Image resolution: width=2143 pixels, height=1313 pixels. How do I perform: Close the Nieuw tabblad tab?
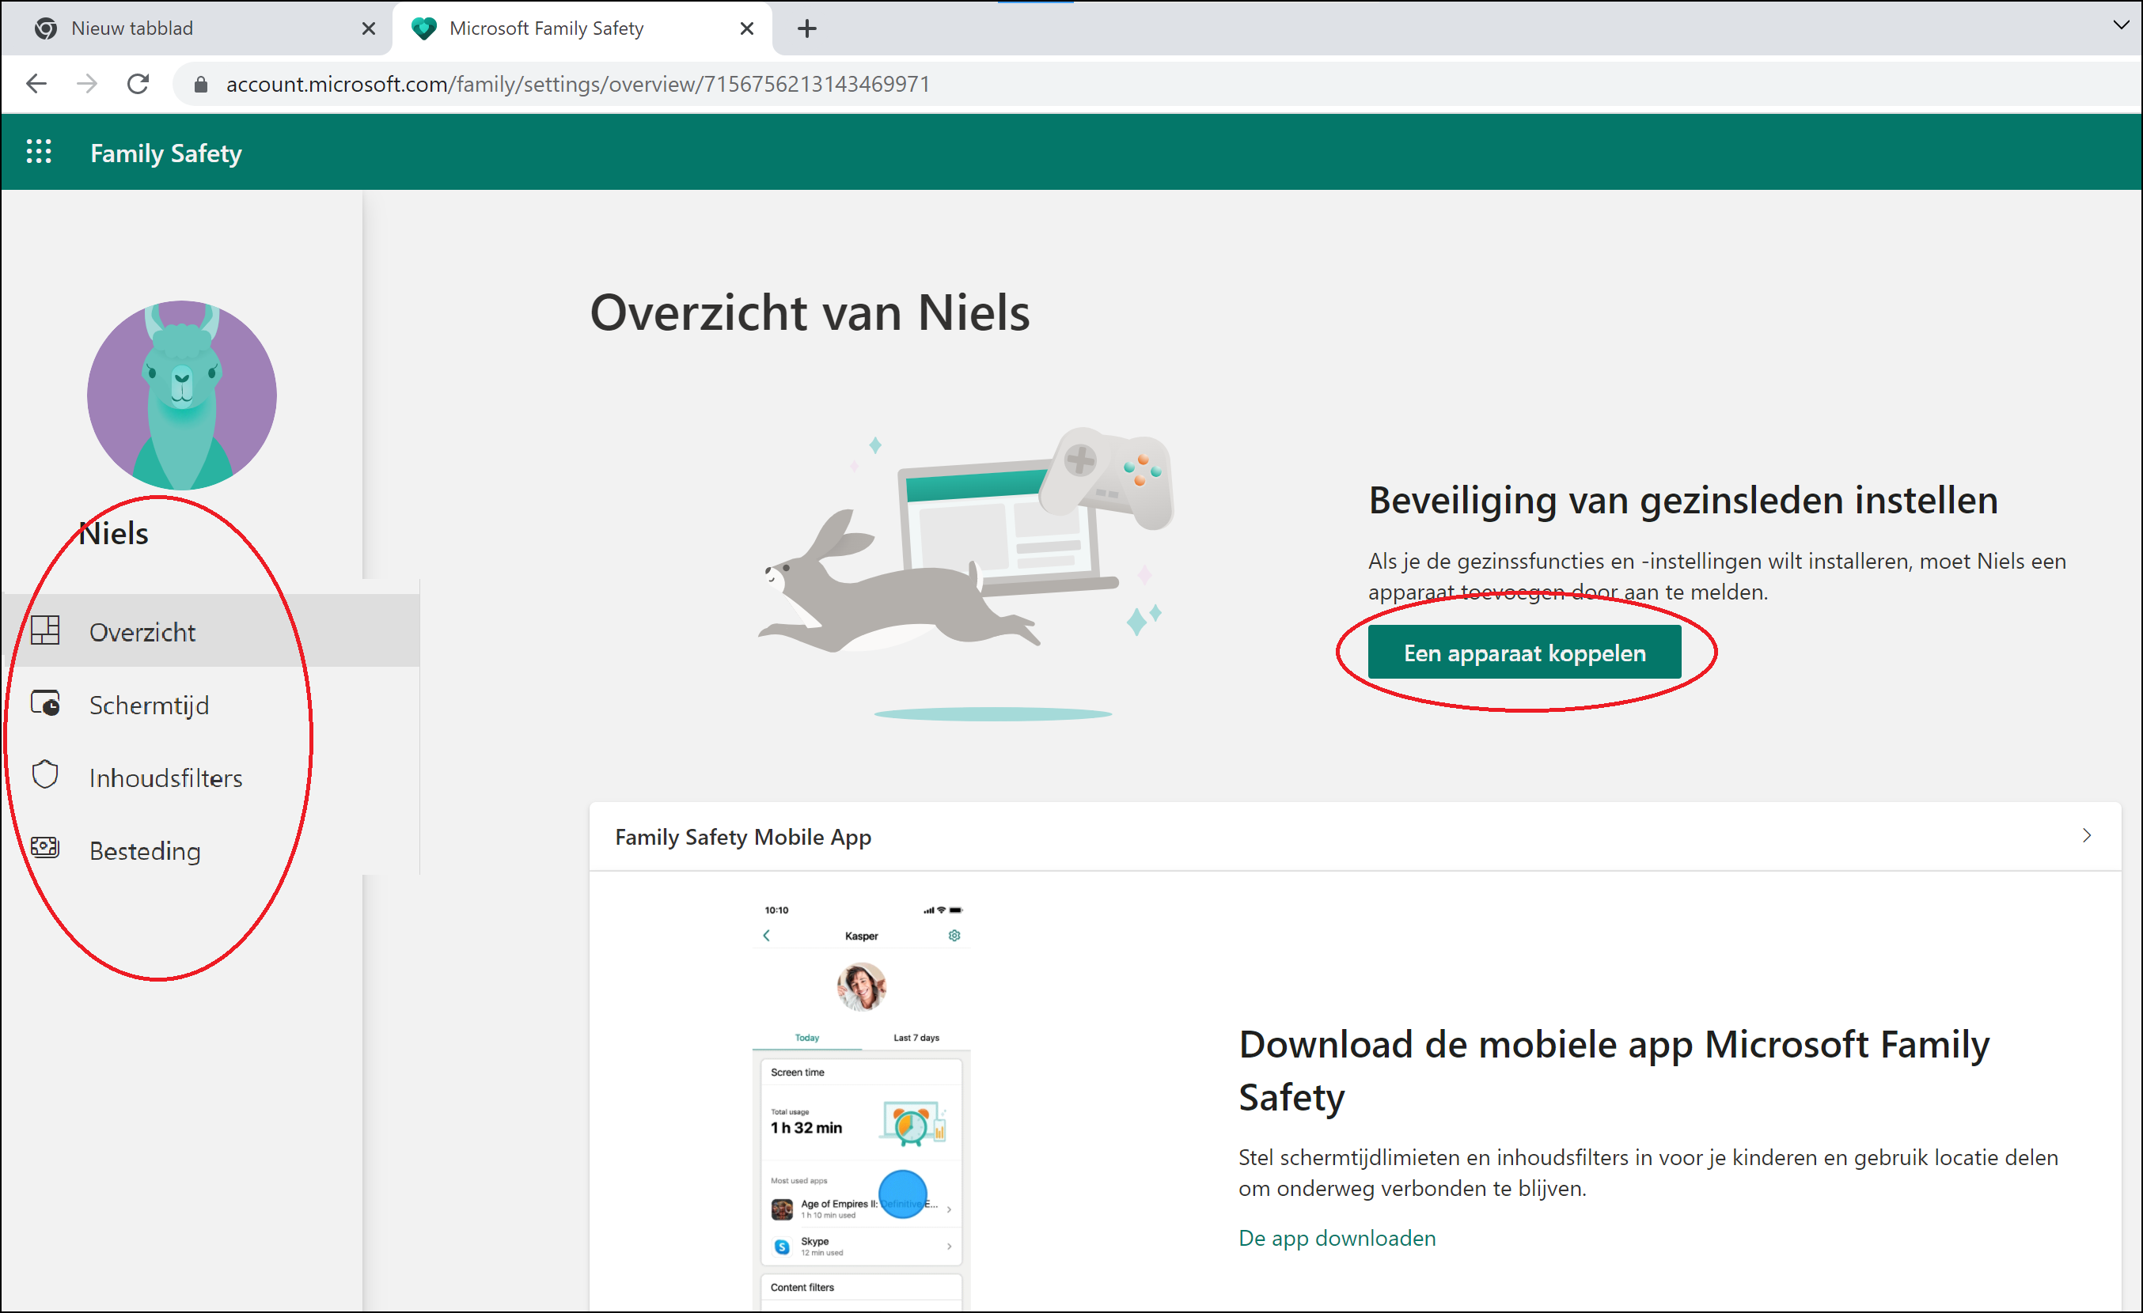tap(368, 28)
